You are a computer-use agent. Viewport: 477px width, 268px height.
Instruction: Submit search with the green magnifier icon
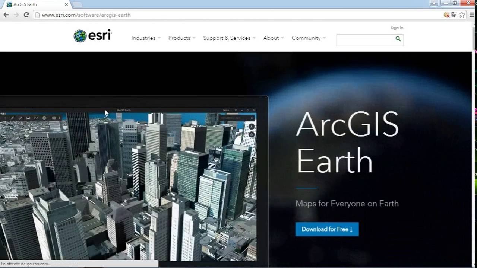coord(398,39)
